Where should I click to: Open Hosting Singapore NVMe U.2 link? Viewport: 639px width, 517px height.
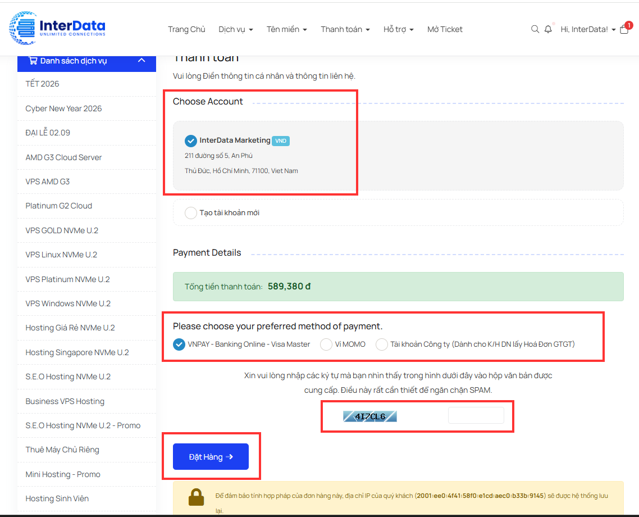pyautogui.click(x=77, y=352)
